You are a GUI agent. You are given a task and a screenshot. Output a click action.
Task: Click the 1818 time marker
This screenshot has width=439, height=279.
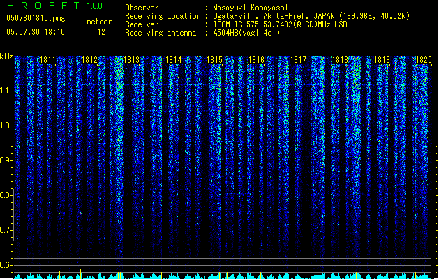click(340, 60)
